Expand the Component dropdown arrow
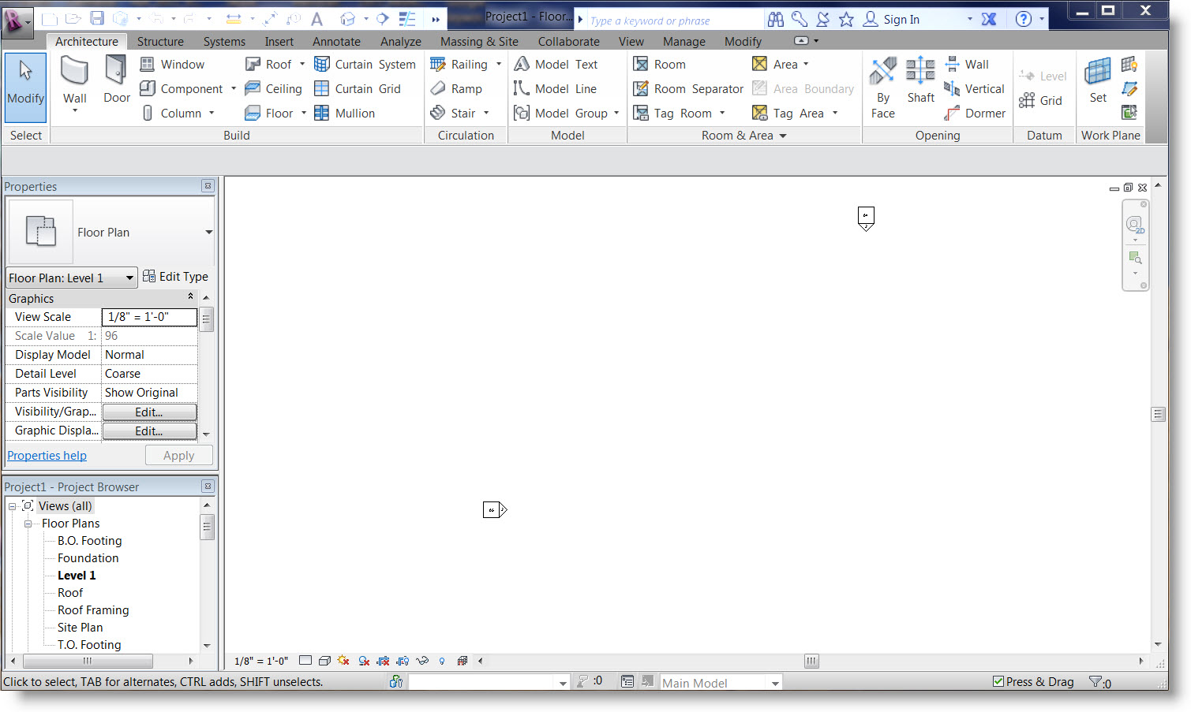 point(234,89)
